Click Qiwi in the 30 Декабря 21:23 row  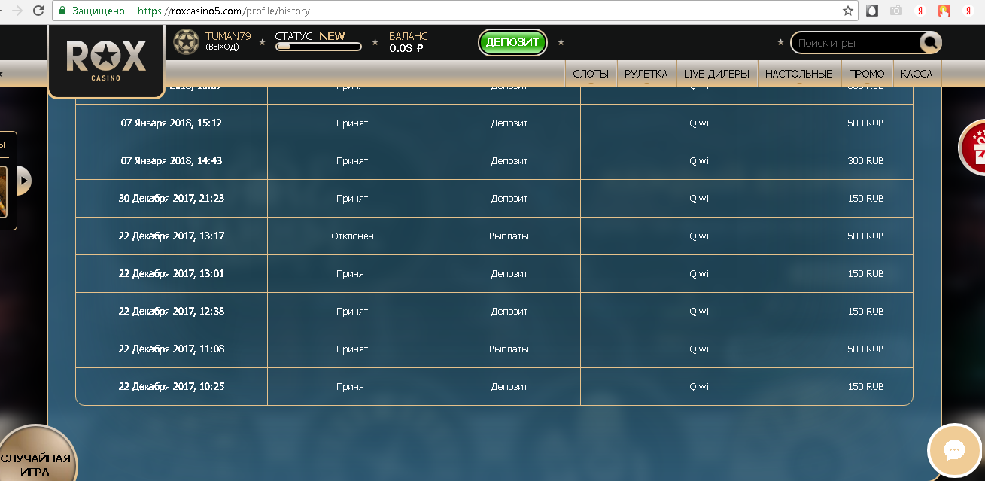pyautogui.click(x=699, y=198)
